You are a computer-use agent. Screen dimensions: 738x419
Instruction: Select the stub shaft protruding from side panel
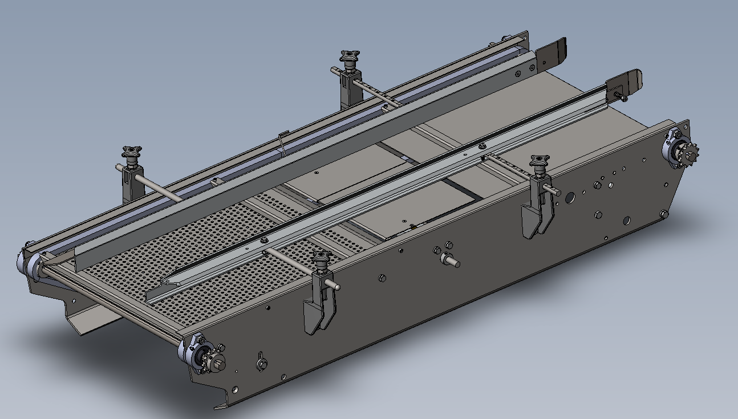pos(450,261)
